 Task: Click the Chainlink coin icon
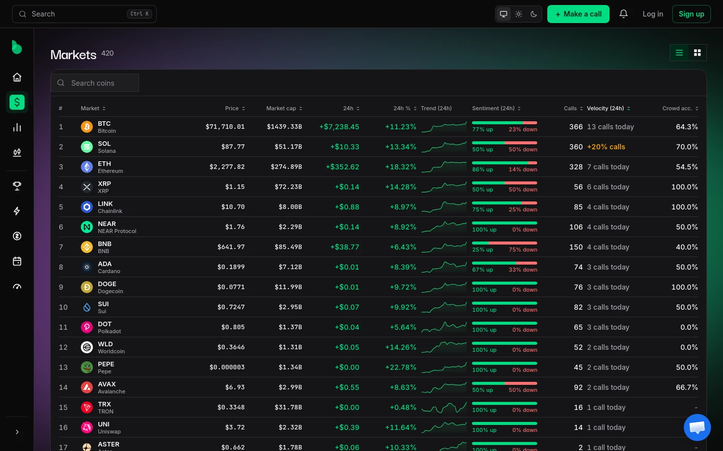(x=87, y=207)
